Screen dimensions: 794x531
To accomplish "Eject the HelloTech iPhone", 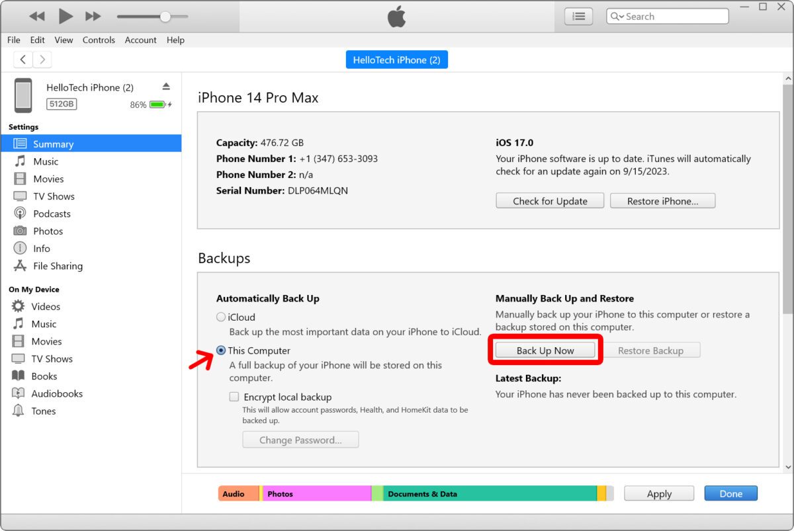I will pos(165,85).
